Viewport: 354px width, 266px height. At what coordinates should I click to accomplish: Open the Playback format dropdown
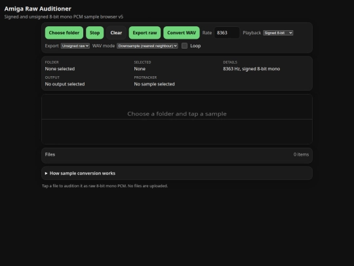click(x=278, y=33)
